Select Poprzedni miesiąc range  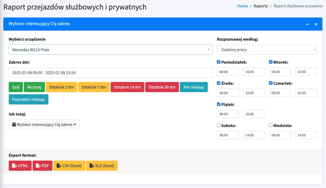pos(28,99)
